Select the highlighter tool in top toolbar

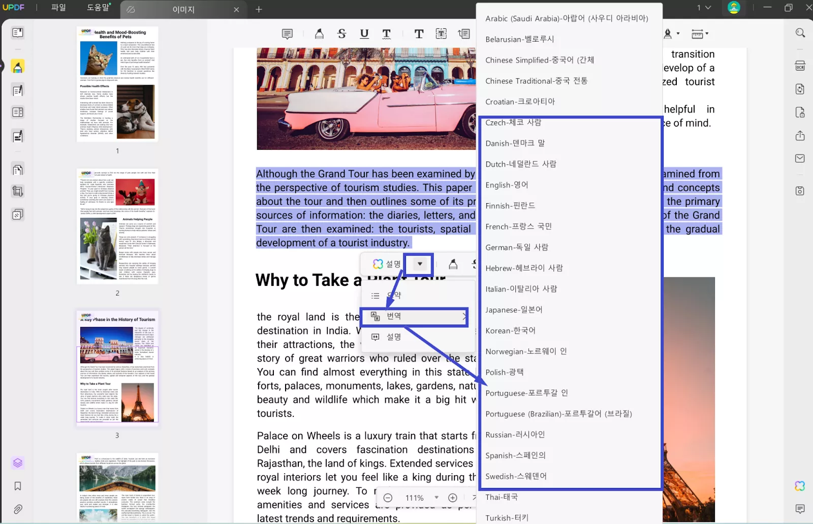319,34
